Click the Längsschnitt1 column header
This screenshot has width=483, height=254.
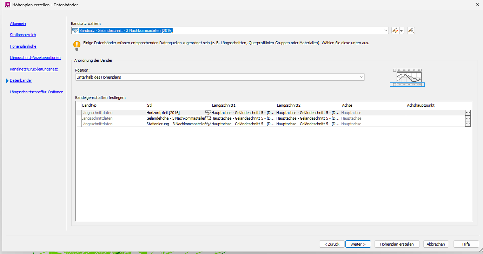click(243, 105)
